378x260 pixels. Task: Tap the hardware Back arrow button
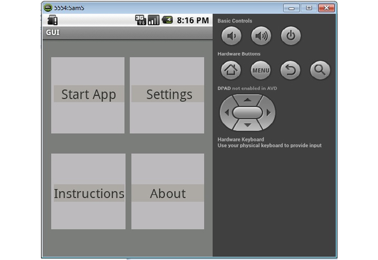290,71
